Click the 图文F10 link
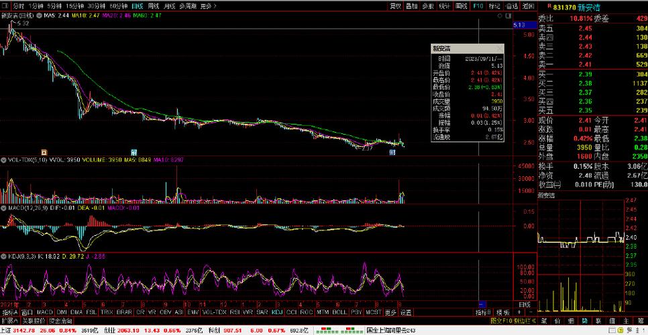 502,320
